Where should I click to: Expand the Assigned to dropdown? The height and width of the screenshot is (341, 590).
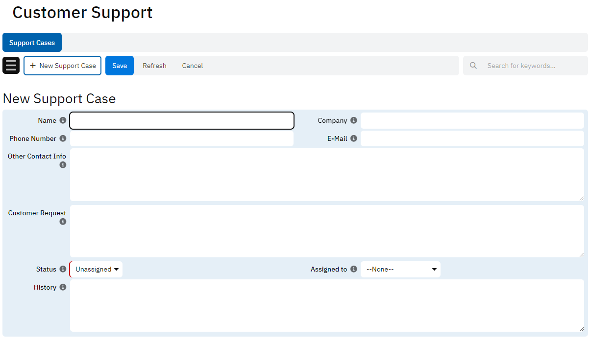[400, 269]
